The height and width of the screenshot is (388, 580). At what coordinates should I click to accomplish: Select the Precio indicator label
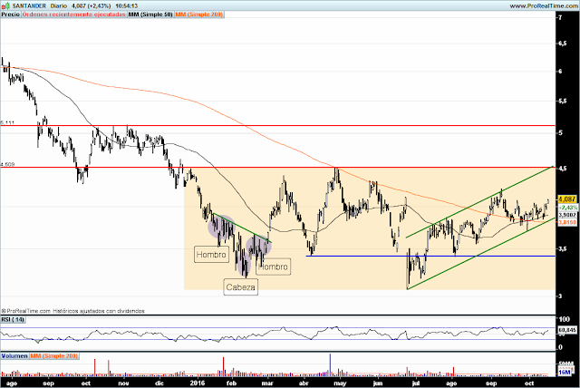pyautogui.click(x=10, y=15)
